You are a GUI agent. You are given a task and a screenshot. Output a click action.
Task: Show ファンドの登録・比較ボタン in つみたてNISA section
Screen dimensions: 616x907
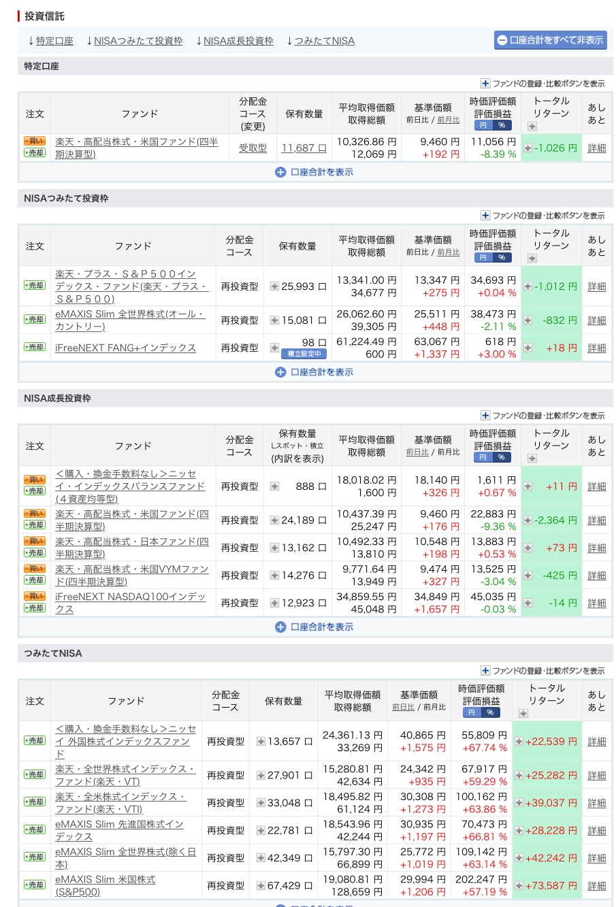(542, 671)
